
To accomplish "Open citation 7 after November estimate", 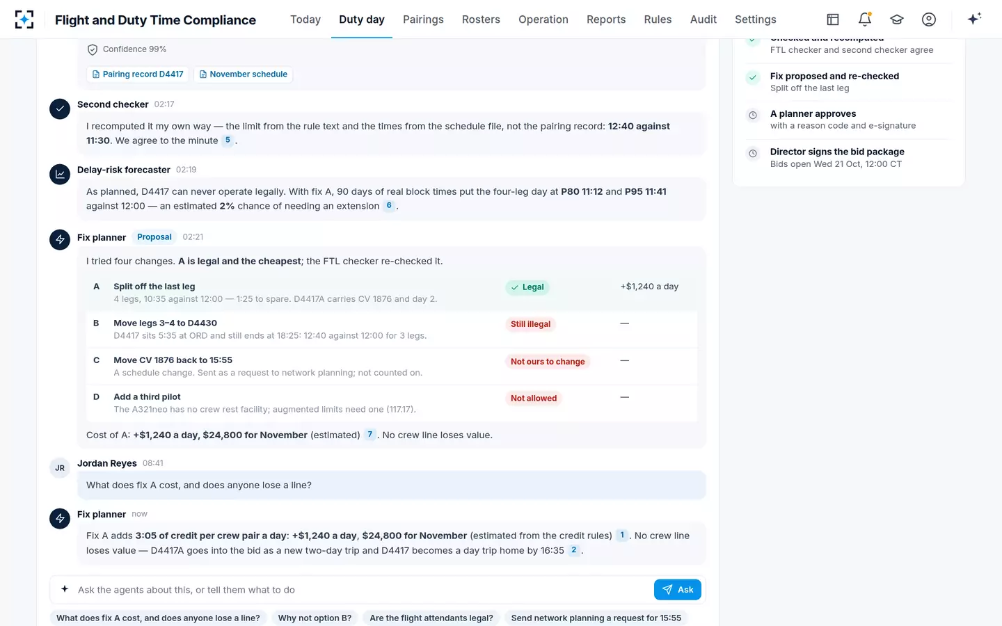I will pos(370,435).
